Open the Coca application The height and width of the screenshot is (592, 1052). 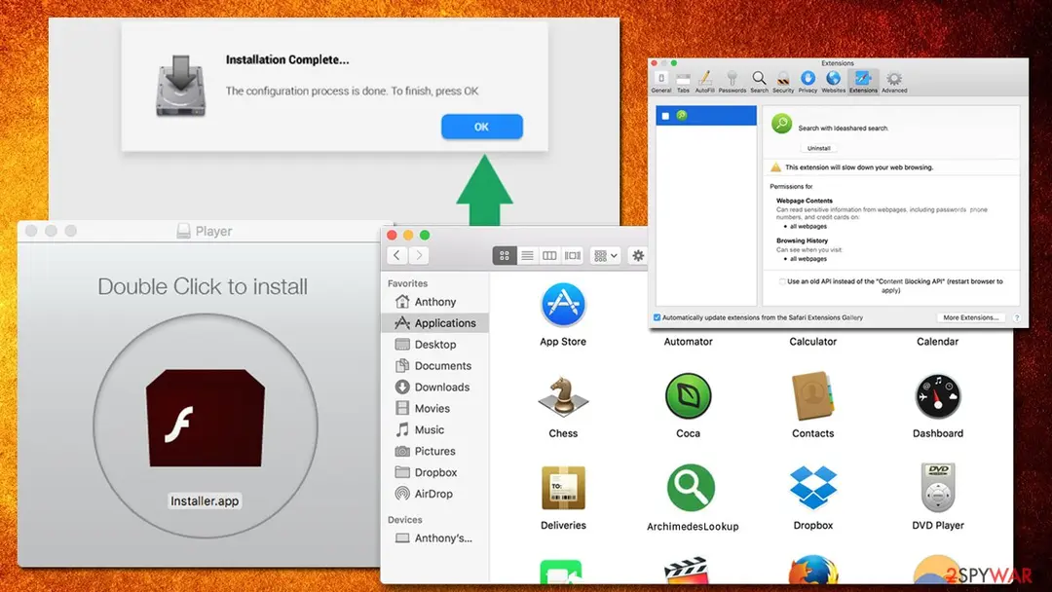coord(688,396)
